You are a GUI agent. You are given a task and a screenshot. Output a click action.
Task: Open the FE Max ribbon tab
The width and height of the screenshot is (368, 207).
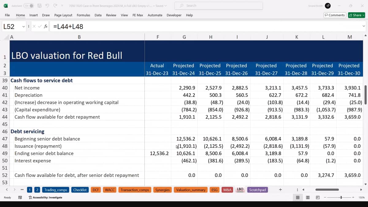(138, 15)
